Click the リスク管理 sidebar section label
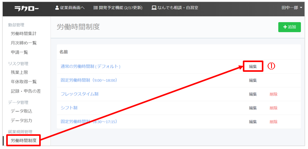The image size is (308, 149). 18,64
